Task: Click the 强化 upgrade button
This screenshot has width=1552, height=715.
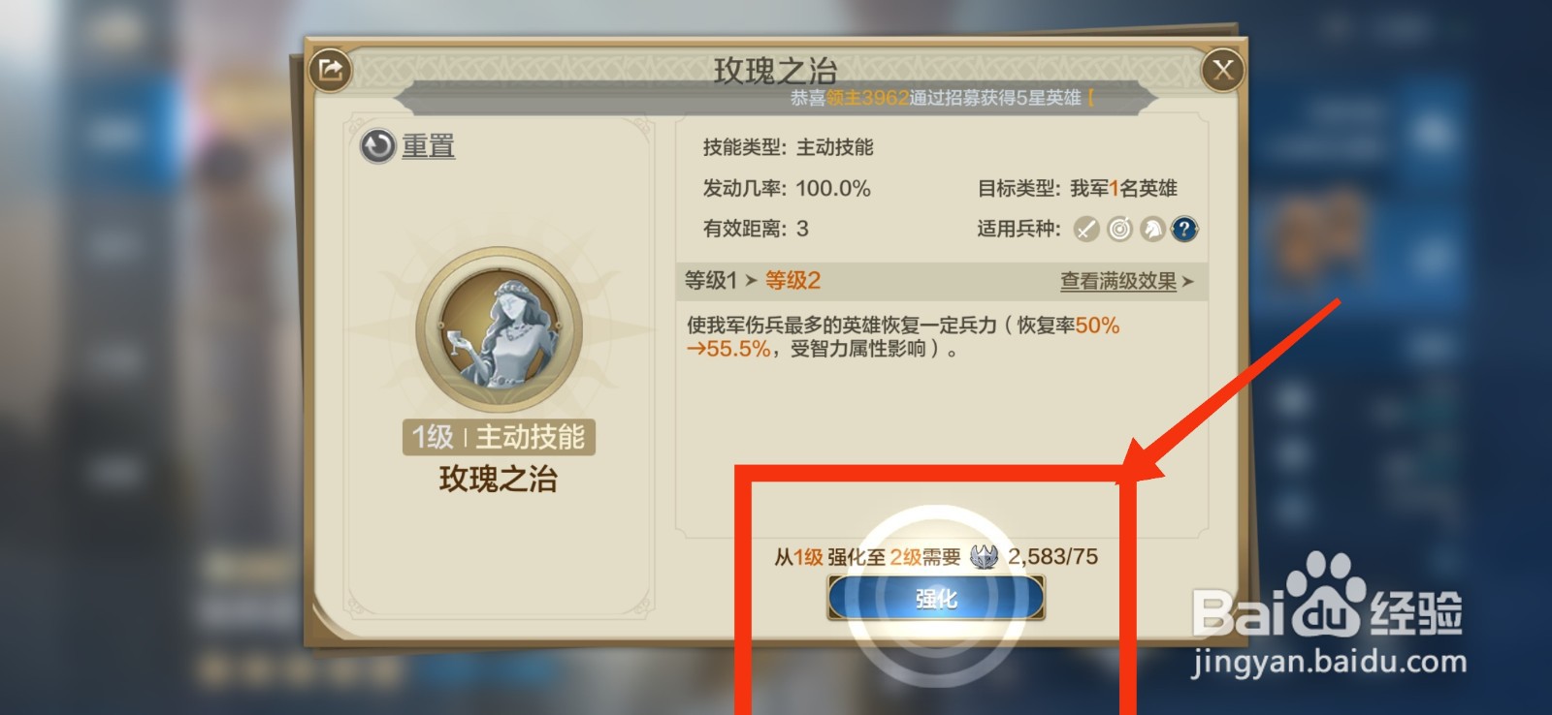Action: point(936,598)
